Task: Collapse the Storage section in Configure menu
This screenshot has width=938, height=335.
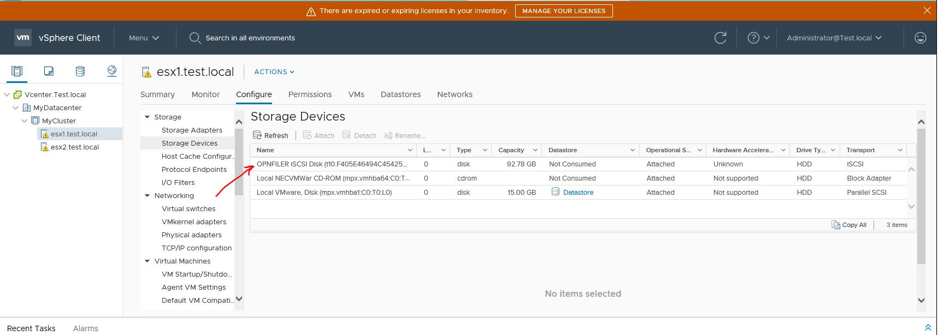Action: 148,117
